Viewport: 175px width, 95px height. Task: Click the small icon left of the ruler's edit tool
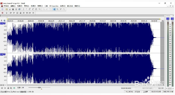click(2, 21)
